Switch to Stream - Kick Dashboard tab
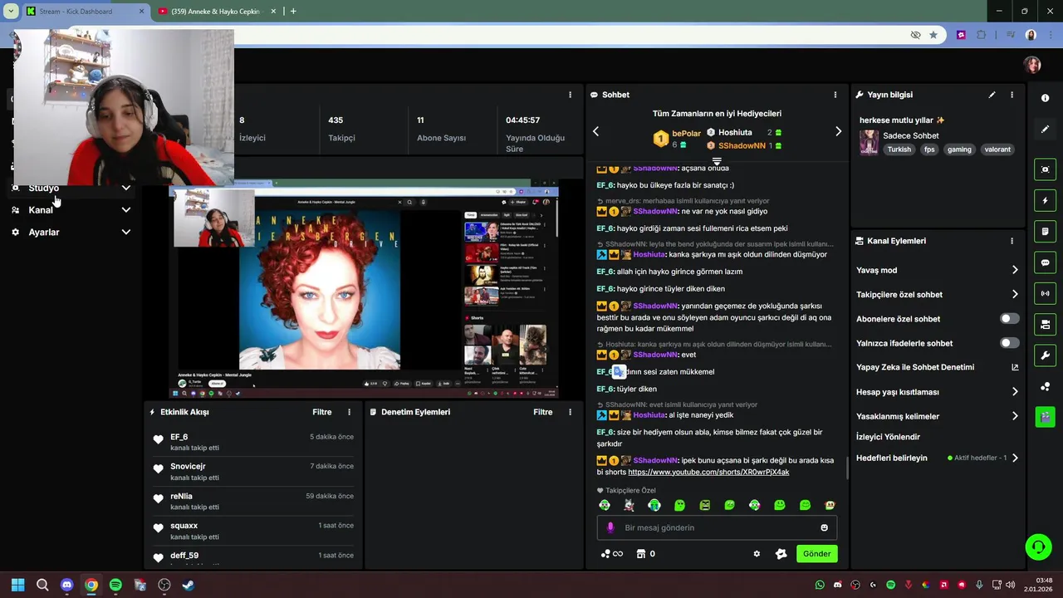This screenshot has width=1063, height=598. (84, 12)
